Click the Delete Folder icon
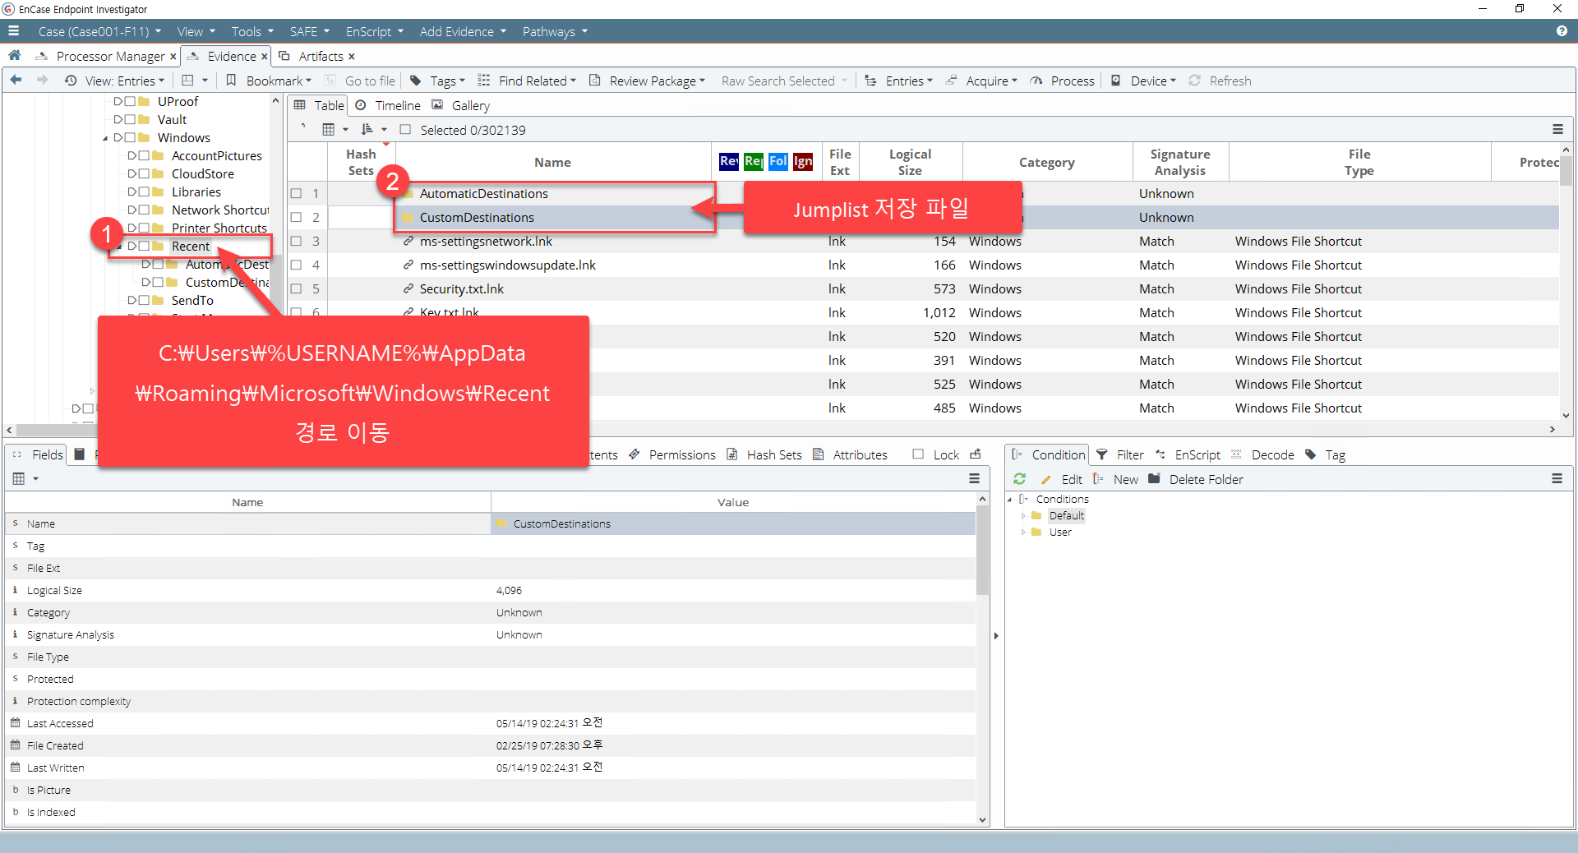 click(x=1155, y=479)
